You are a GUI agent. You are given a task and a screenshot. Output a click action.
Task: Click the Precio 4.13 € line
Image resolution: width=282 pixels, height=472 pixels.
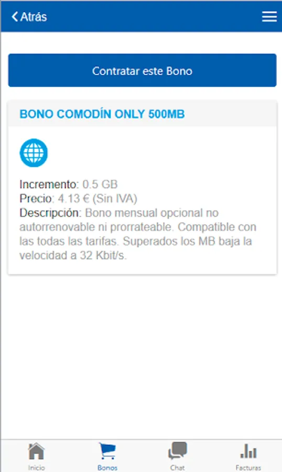coord(78,198)
